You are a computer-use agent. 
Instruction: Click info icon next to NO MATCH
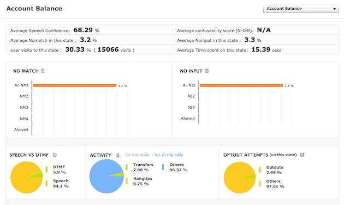coord(43,71)
